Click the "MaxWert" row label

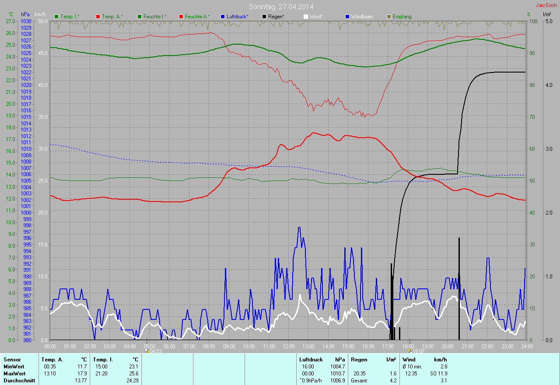14,374
